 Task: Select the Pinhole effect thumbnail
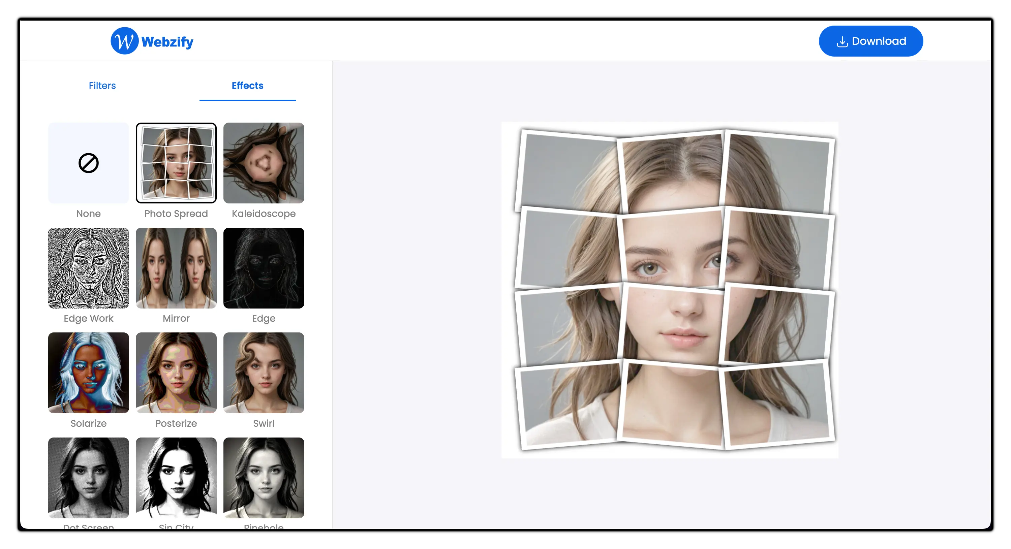tap(264, 477)
